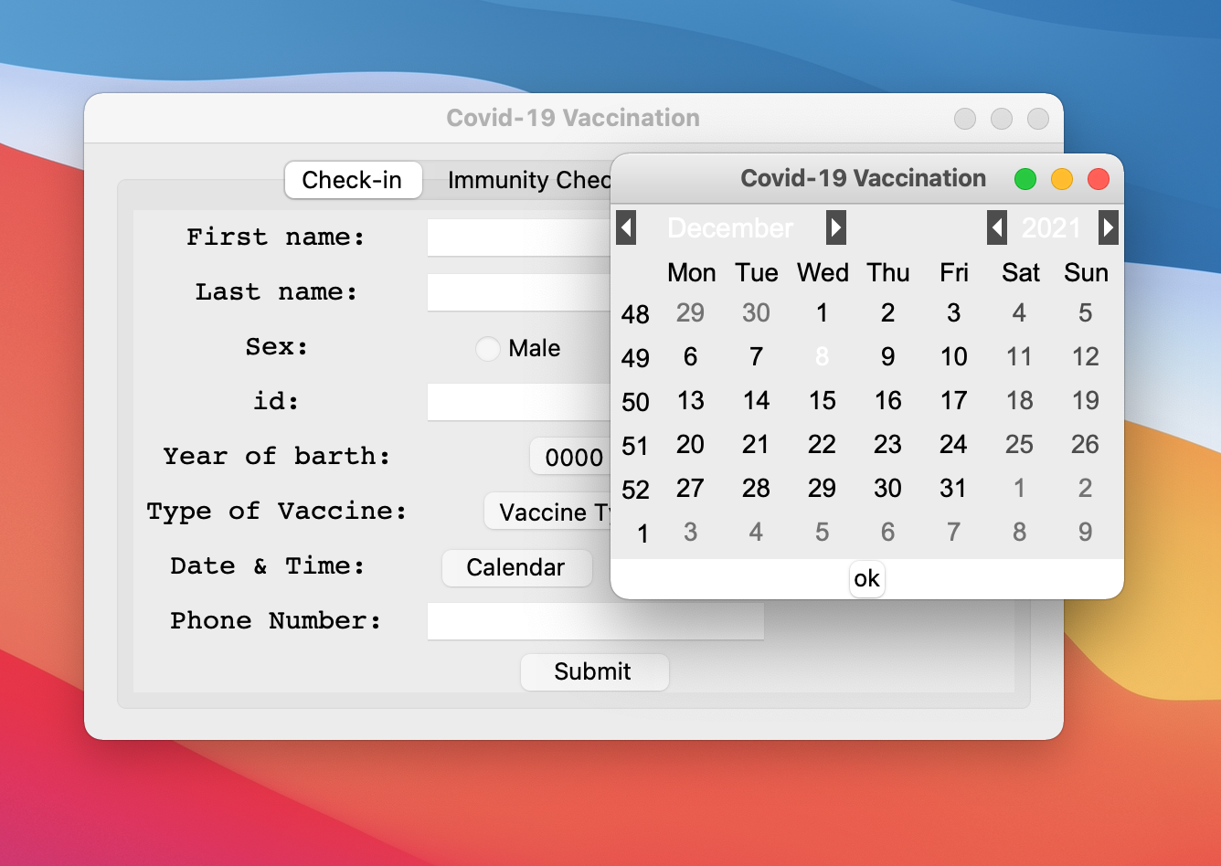
Task: Select Friday December 3
Action: point(954,313)
